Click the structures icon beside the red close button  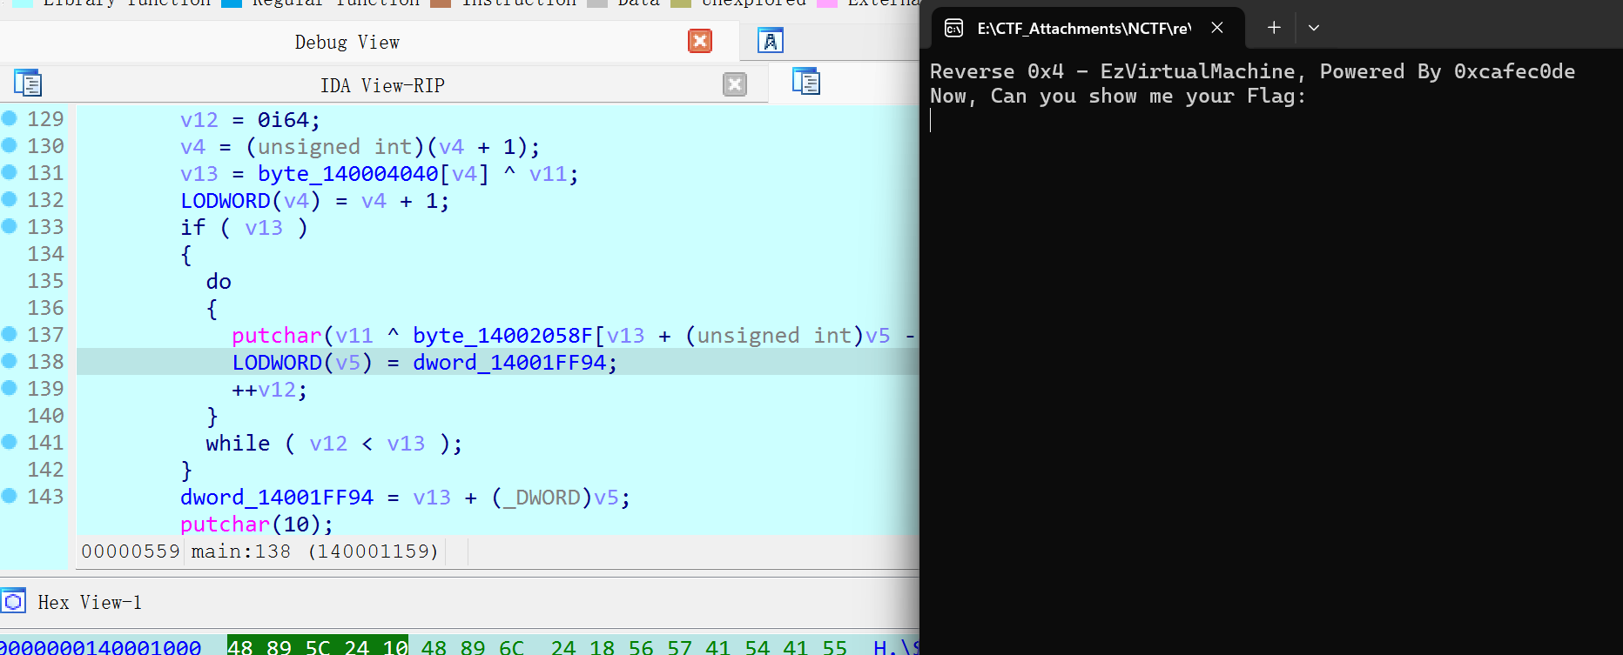point(770,41)
